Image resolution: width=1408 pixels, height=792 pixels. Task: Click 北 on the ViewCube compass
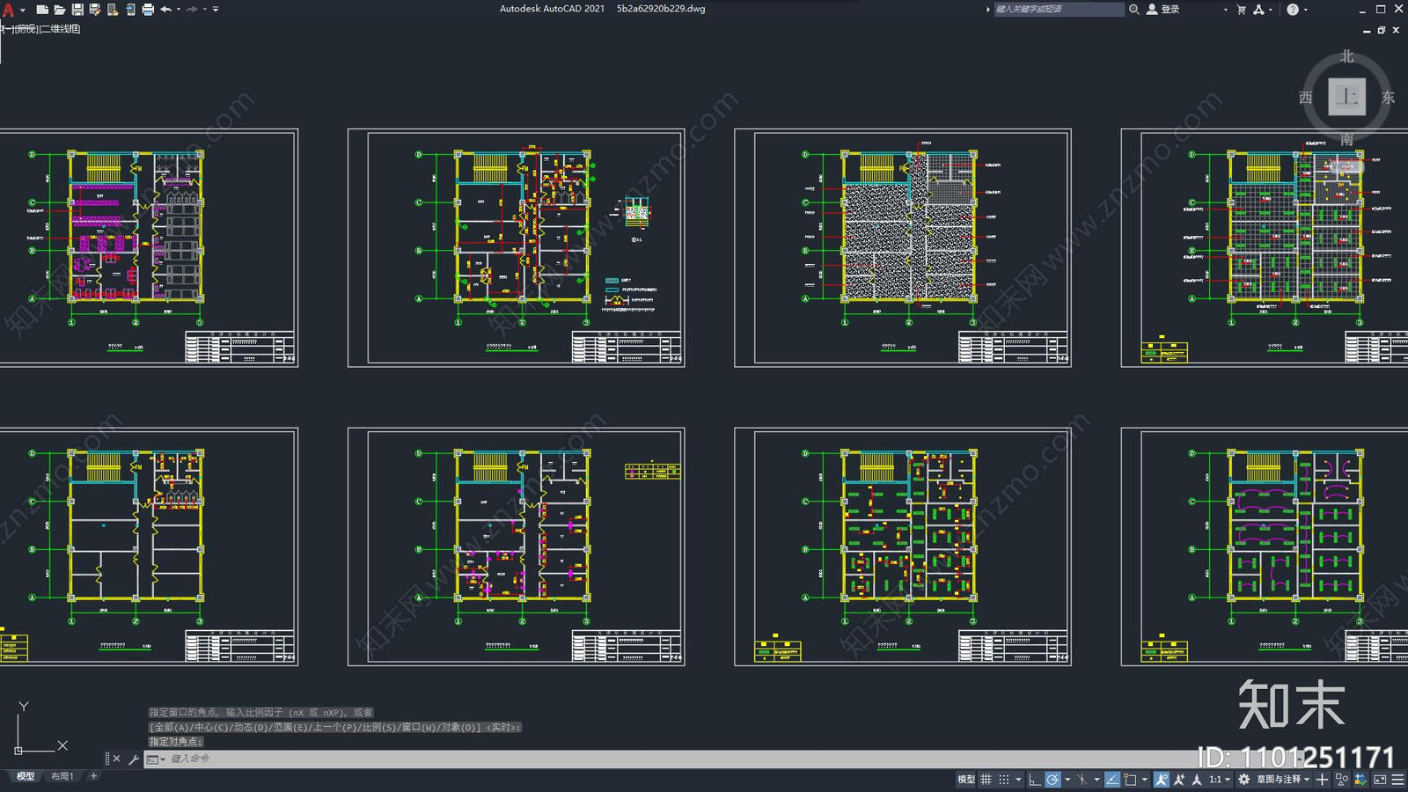[1346, 56]
